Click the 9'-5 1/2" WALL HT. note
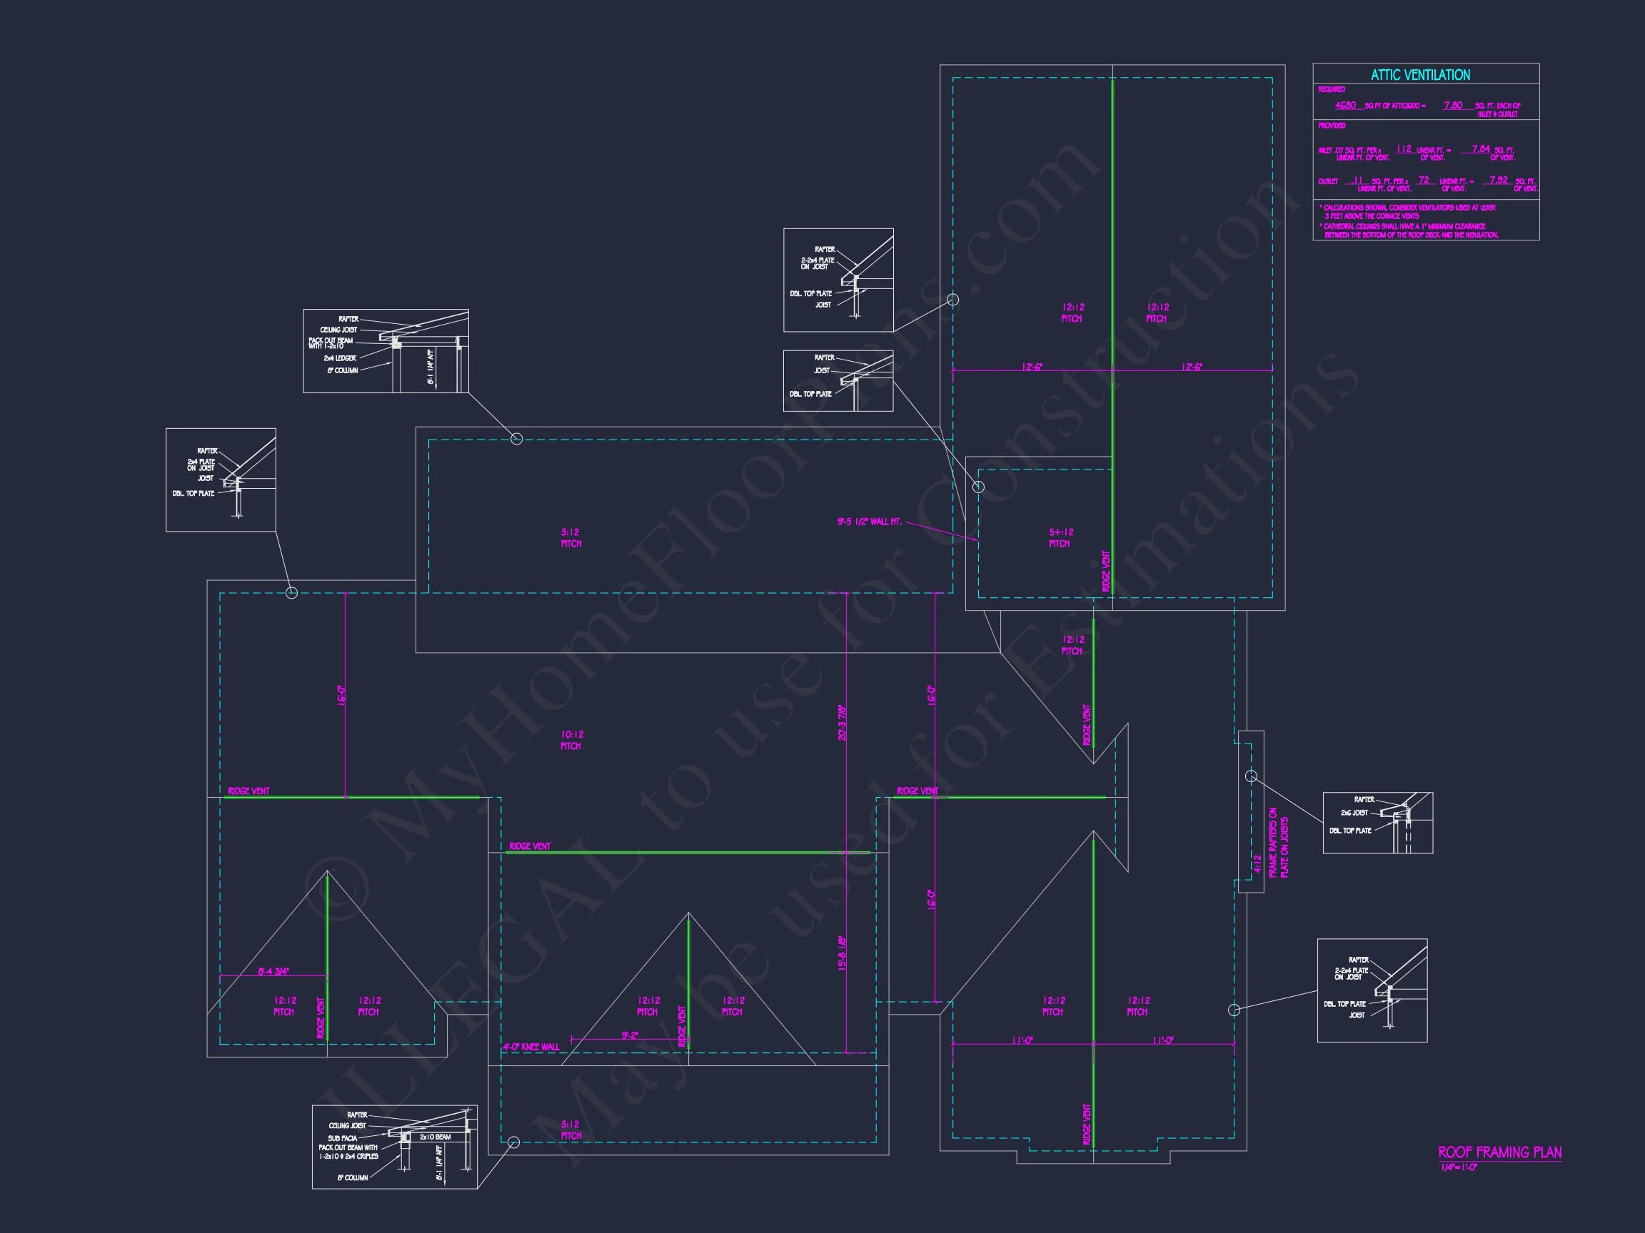 869,522
